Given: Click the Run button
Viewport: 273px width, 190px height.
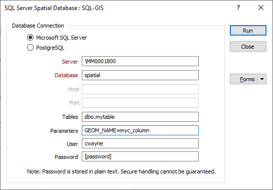Looking at the screenshot, I should [248, 31].
